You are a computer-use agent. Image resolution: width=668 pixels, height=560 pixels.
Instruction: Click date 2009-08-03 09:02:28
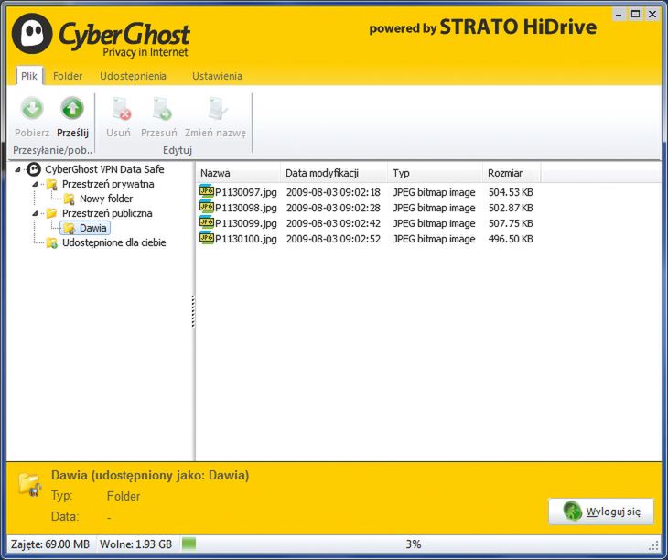pyautogui.click(x=333, y=208)
